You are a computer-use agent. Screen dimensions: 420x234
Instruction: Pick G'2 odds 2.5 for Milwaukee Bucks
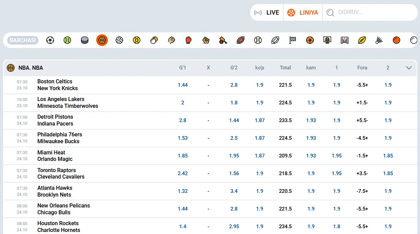click(234, 138)
